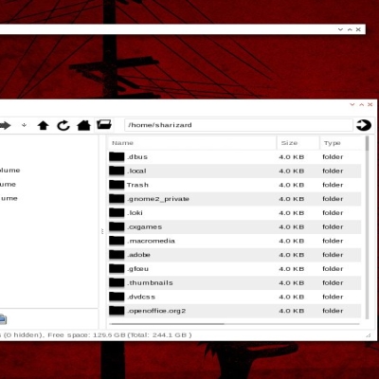Viewport: 379px width, 379px height.
Task: Click the .loki file name
Action: pyautogui.click(x=135, y=213)
